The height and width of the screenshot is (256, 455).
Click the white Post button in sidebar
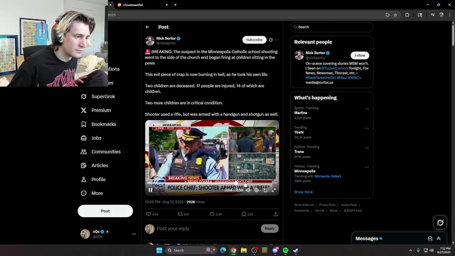105,211
